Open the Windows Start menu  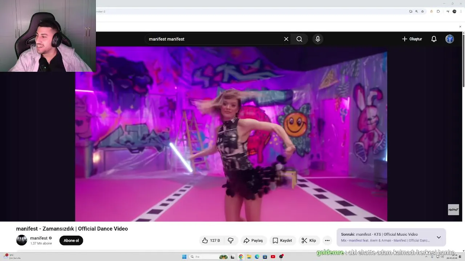pyautogui.click(x=184, y=257)
